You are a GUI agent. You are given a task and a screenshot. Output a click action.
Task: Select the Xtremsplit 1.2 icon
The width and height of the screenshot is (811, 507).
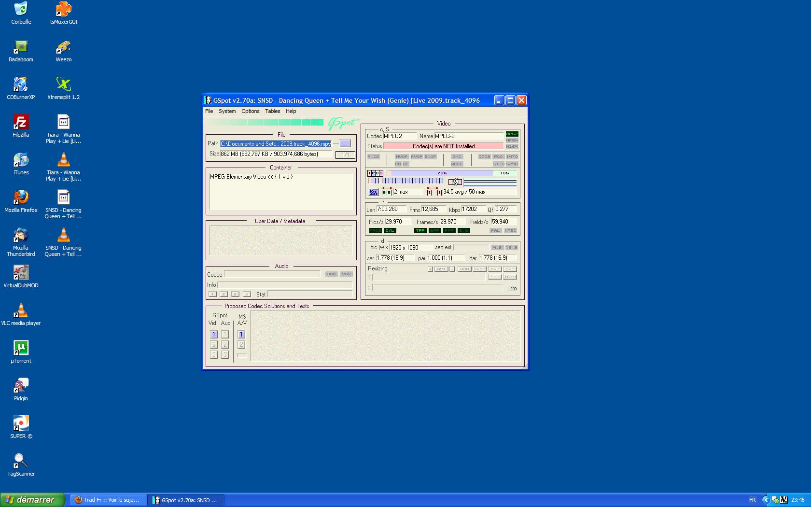[63, 84]
